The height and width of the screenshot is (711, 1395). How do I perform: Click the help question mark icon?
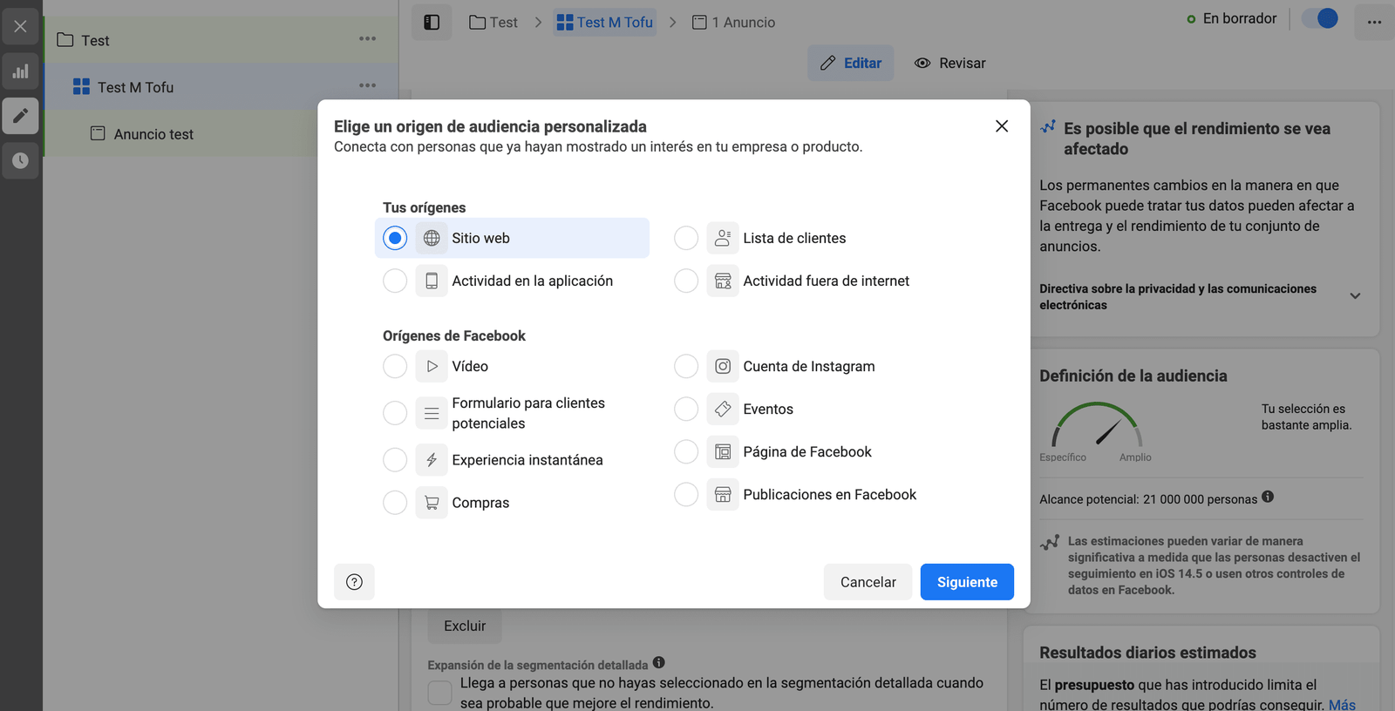pyautogui.click(x=354, y=582)
